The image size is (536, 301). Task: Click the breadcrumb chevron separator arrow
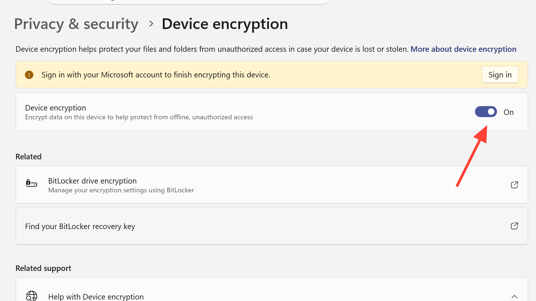[151, 24]
